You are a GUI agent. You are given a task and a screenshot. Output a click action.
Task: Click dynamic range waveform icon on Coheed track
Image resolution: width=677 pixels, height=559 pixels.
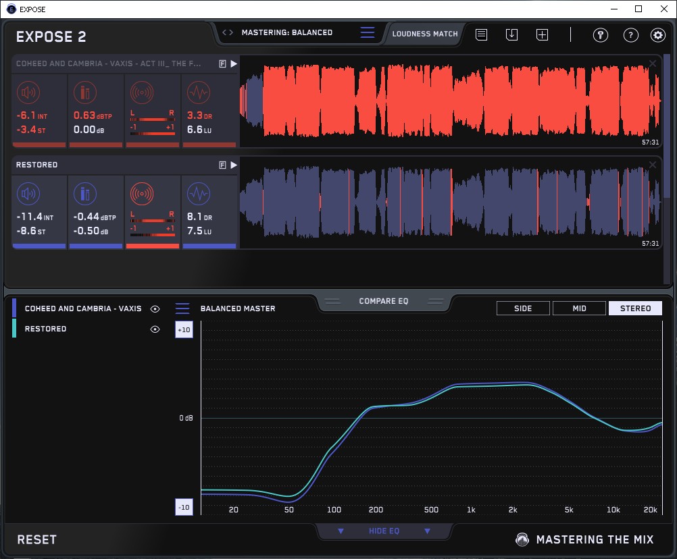point(197,92)
